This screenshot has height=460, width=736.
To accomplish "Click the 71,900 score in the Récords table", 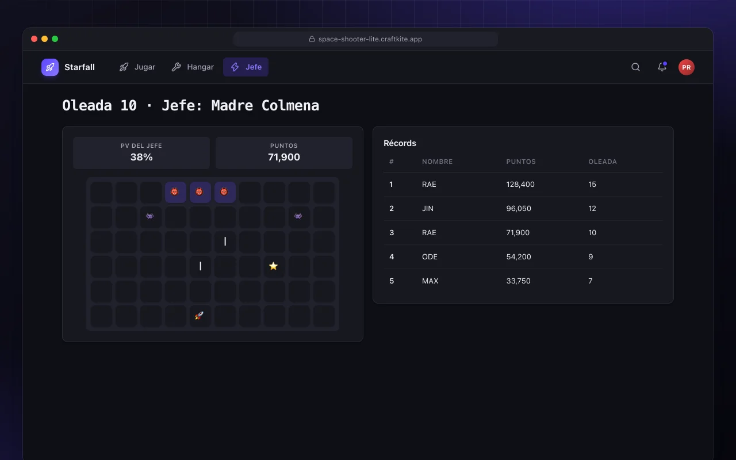I will pos(518,233).
